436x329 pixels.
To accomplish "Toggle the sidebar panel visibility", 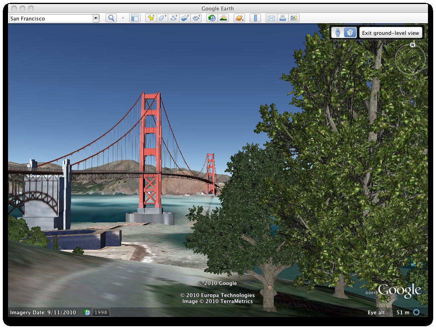I will [135, 18].
